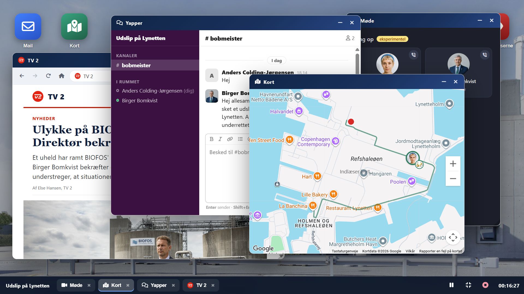Image resolution: width=524 pixels, height=294 pixels.
Task: Click the woman's avatar marker on the map
Action: (x=413, y=158)
